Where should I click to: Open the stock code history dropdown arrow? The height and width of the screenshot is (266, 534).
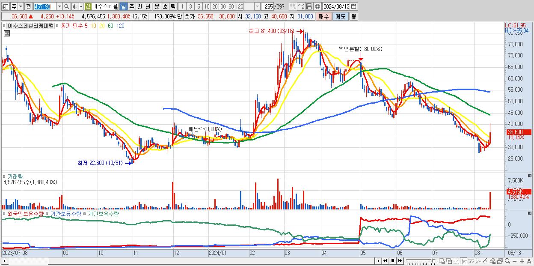59,6
